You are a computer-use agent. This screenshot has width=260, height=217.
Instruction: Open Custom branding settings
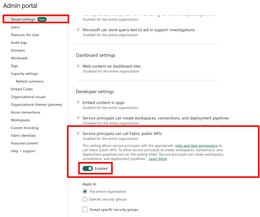[25, 128]
